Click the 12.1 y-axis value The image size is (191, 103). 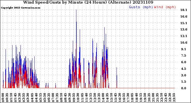pos(184,36)
